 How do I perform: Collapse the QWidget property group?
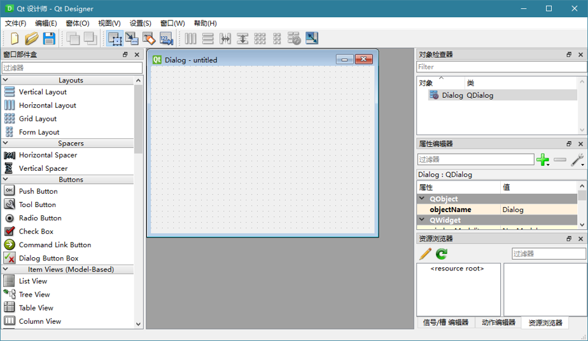click(423, 220)
